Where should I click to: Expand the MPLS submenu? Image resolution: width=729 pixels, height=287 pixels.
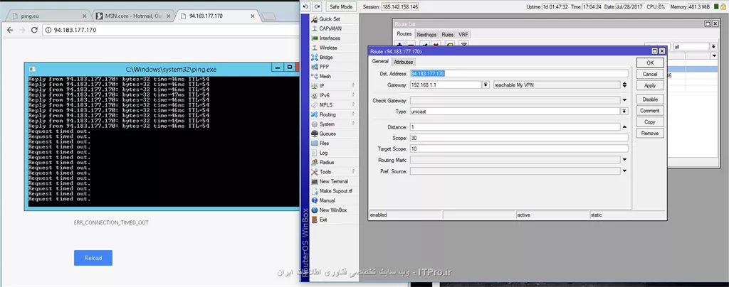click(354, 105)
